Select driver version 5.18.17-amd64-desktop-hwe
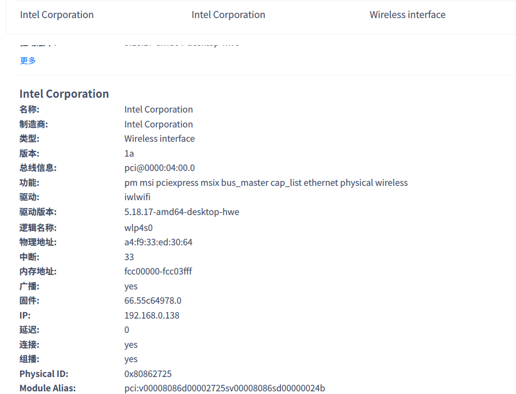This screenshot has height=394, width=516. (182, 212)
